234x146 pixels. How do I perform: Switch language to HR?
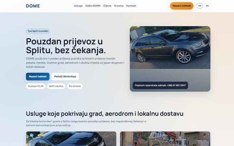200,6
